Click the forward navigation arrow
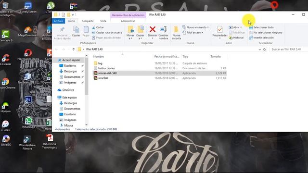Viewport: 308px width, 173px height. [x=63, y=49]
